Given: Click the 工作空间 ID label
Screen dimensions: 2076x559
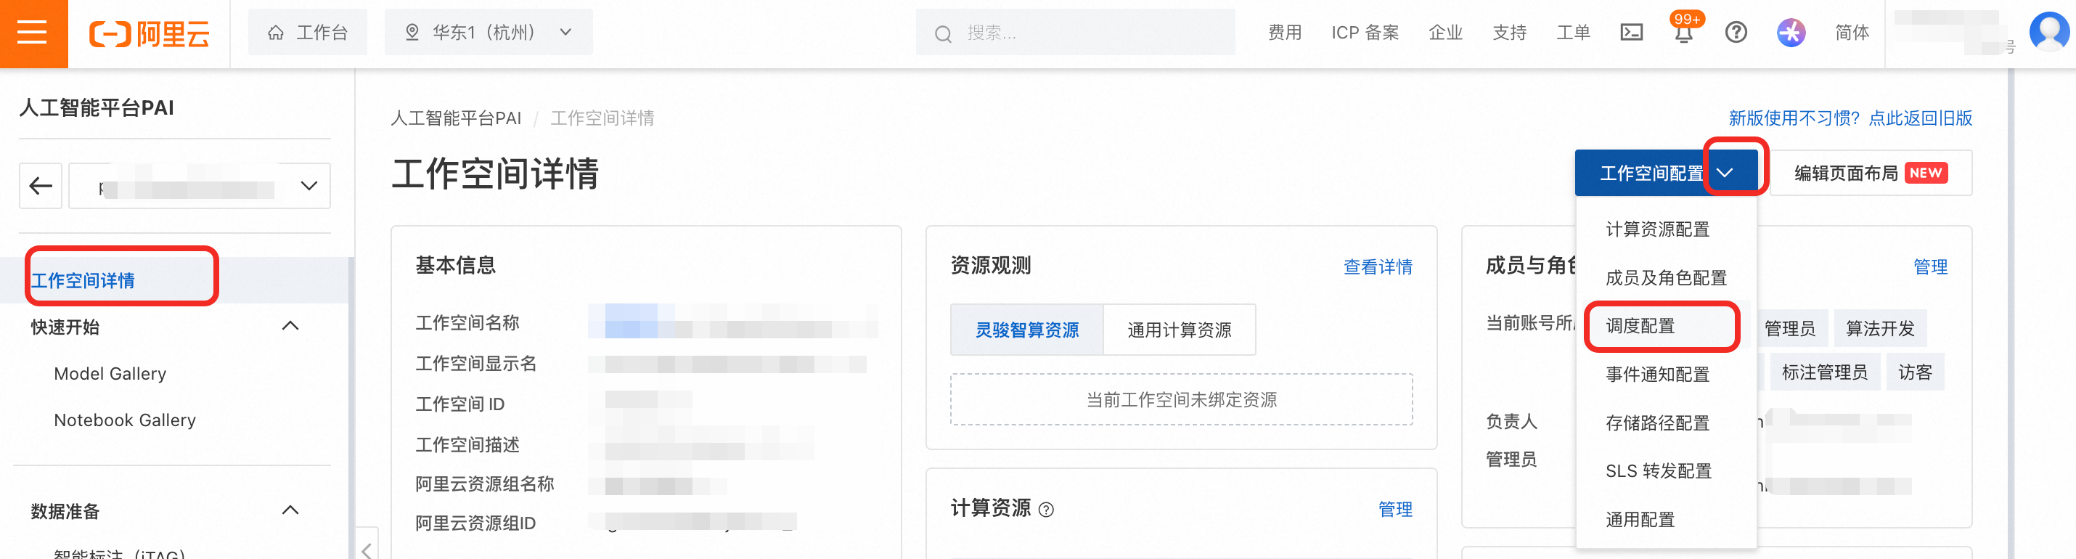Looking at the screenshot, I should (459, 404).
